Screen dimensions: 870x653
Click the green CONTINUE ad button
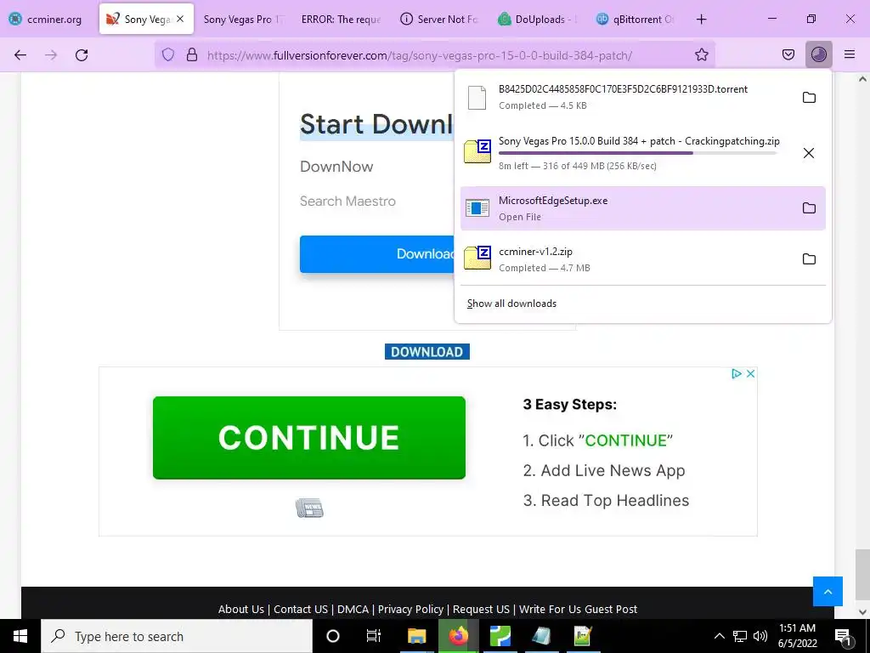coord(309,438)
